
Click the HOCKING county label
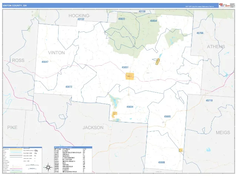[x=79, y=15]
